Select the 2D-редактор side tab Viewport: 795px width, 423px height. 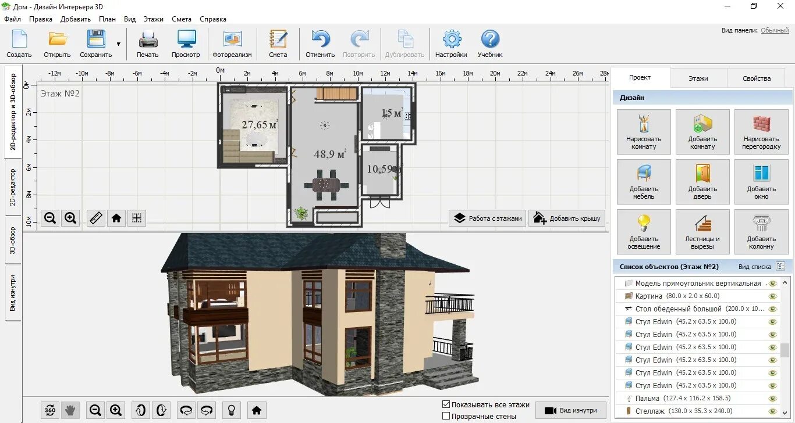click(13, 187)
